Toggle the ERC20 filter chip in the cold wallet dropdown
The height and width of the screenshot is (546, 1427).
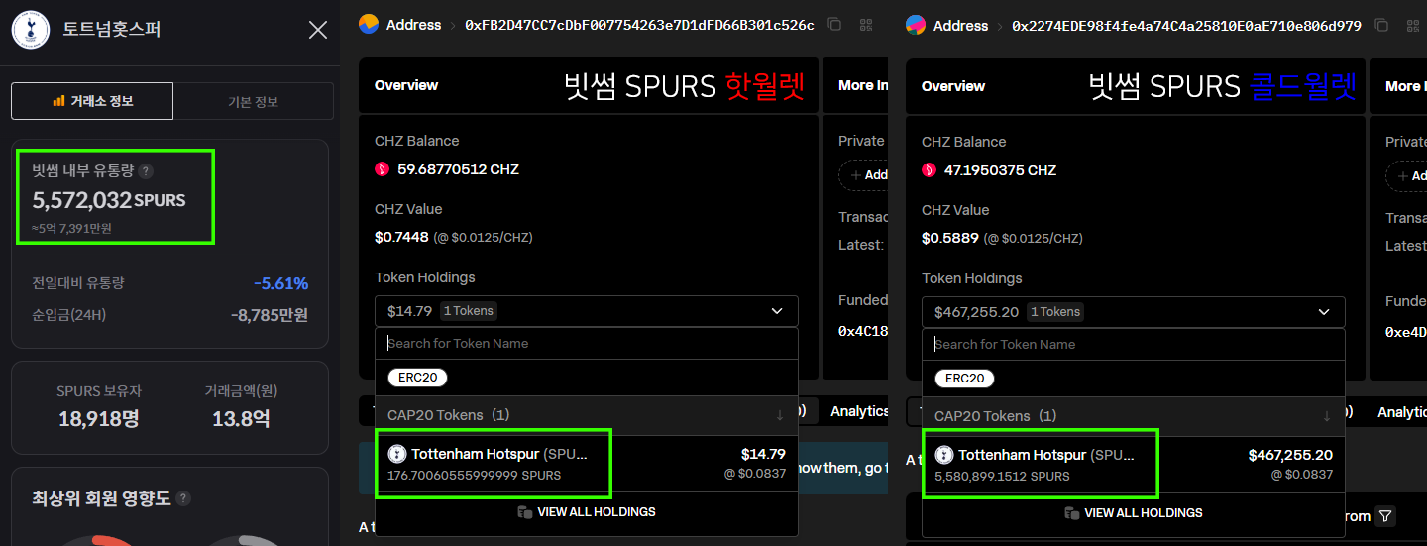point(964,379)
